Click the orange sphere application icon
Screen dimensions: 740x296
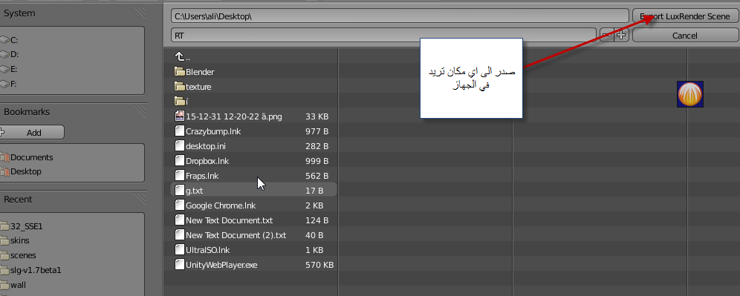[x=690, y=94]
